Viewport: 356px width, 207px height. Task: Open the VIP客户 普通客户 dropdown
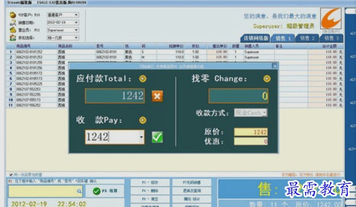point(76,15)
